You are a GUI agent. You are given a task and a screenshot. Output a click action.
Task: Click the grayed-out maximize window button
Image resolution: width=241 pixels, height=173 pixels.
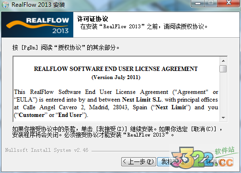[211, 3]
